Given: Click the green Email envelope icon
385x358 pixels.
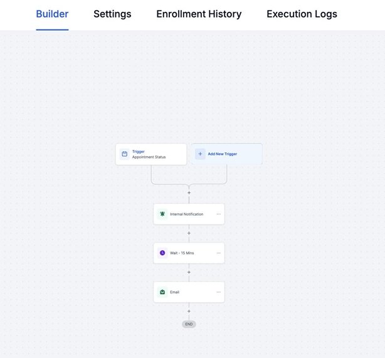Looking at the screenshot, I should [x=162, y=292].
